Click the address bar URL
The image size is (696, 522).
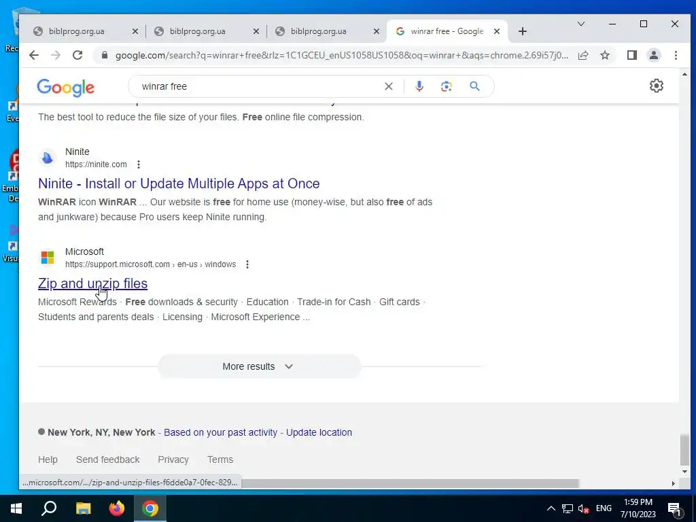click(342, 56)
